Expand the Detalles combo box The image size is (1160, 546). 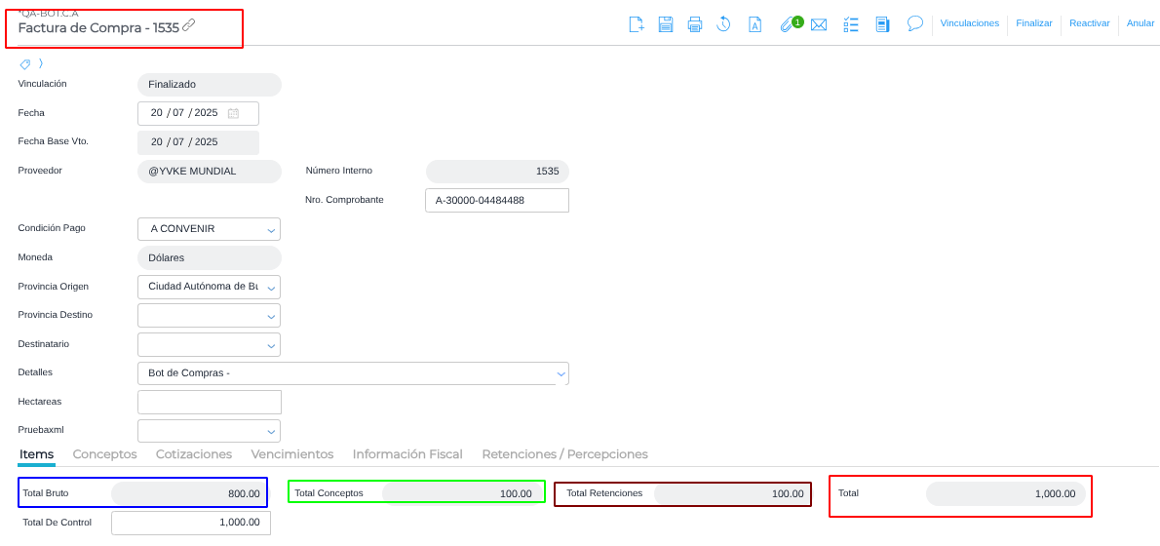click(561, 373)
